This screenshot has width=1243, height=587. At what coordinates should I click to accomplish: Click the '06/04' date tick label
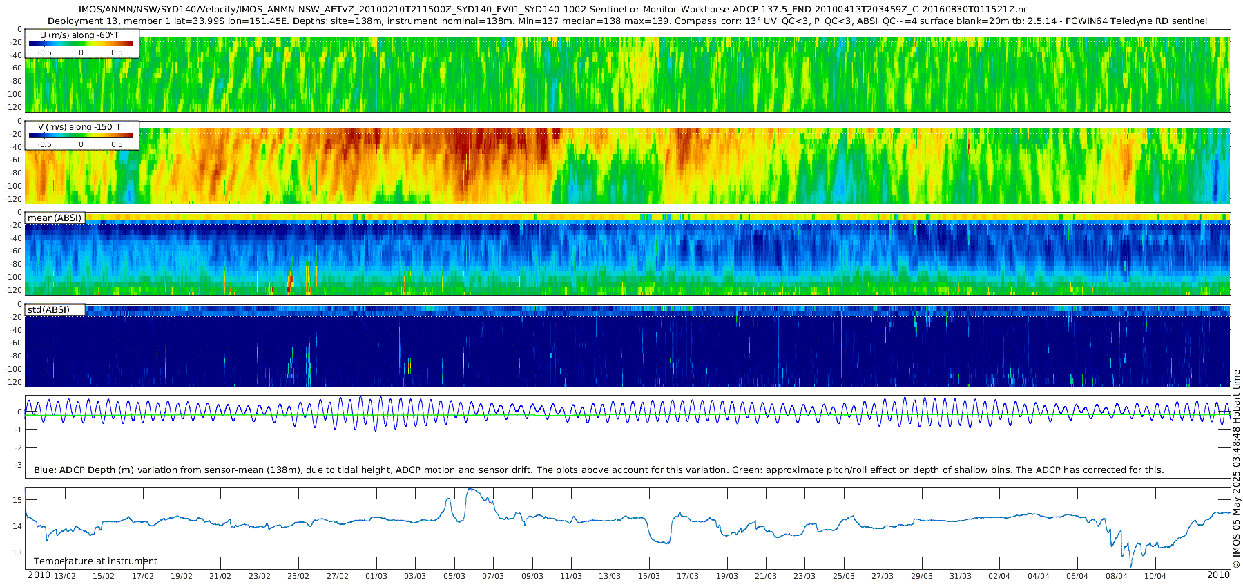[1077, 576]
